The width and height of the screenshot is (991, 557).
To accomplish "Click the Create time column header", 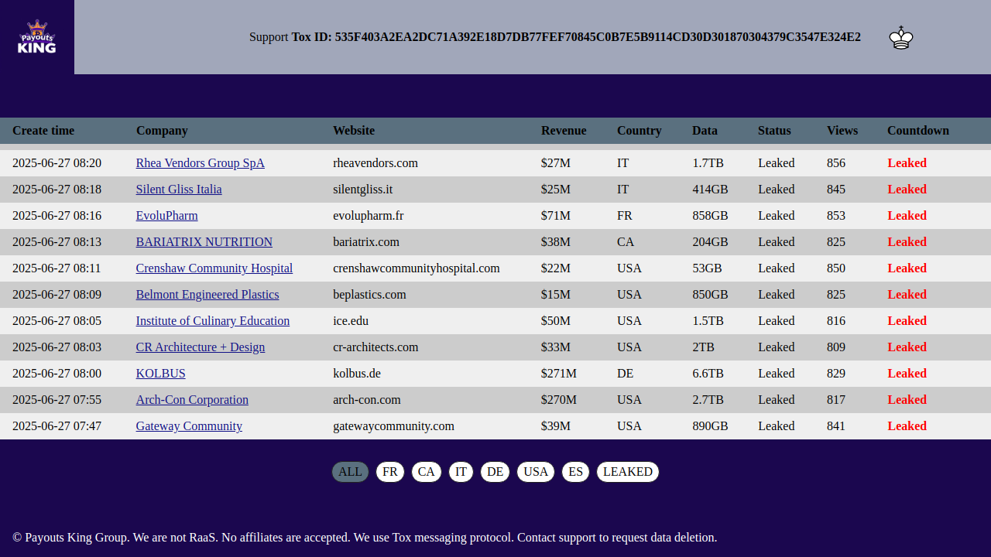I will pyautogui.click(x=43, y=131).
